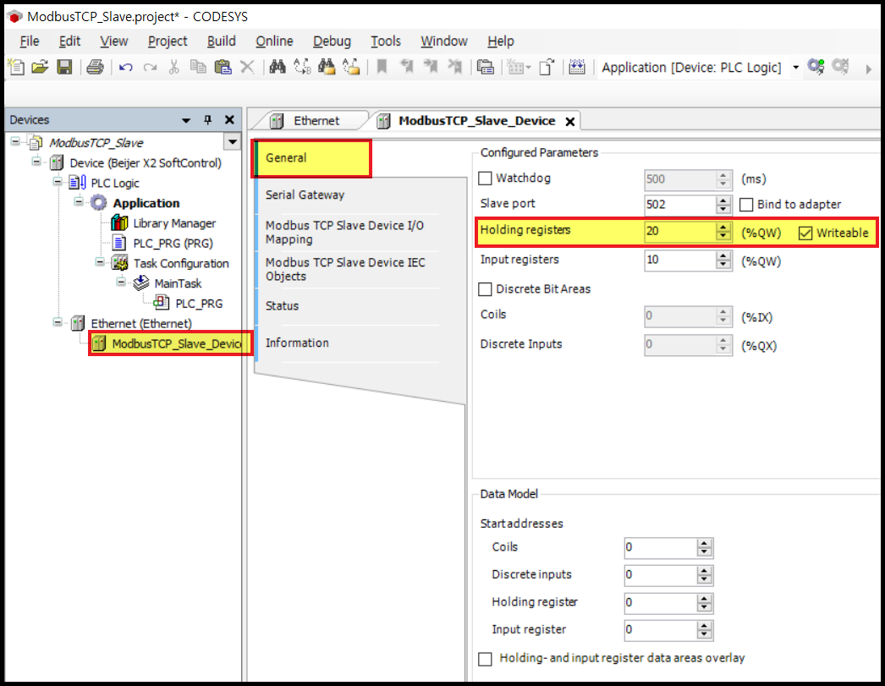Image resolution: width=885 pixels, height=686 pixels.
Task: Paste clipboard contents using the Paste icon
Action: pos(223,68)
